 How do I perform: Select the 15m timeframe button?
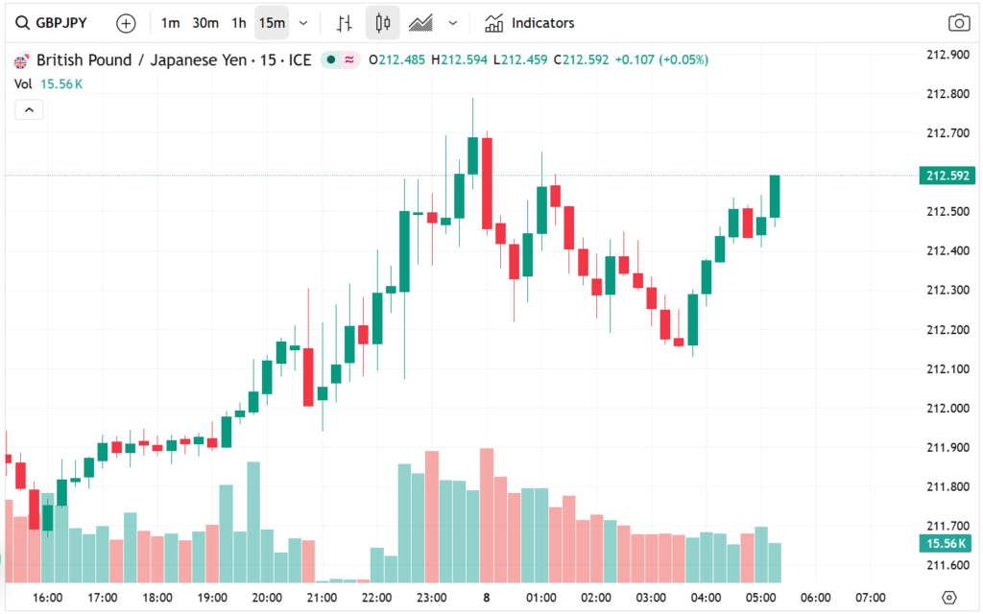point(272,22)
